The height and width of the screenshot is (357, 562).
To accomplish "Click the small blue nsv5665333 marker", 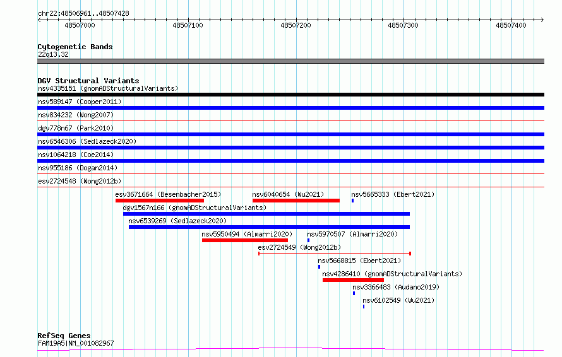I will coord(353,201).
